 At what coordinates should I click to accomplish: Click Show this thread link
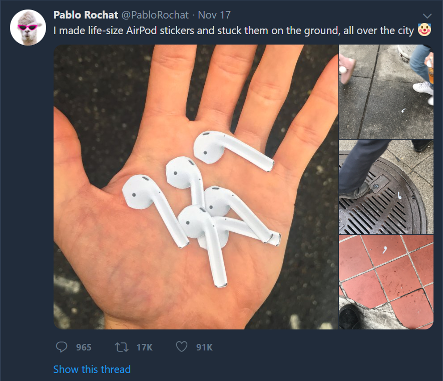92,369
